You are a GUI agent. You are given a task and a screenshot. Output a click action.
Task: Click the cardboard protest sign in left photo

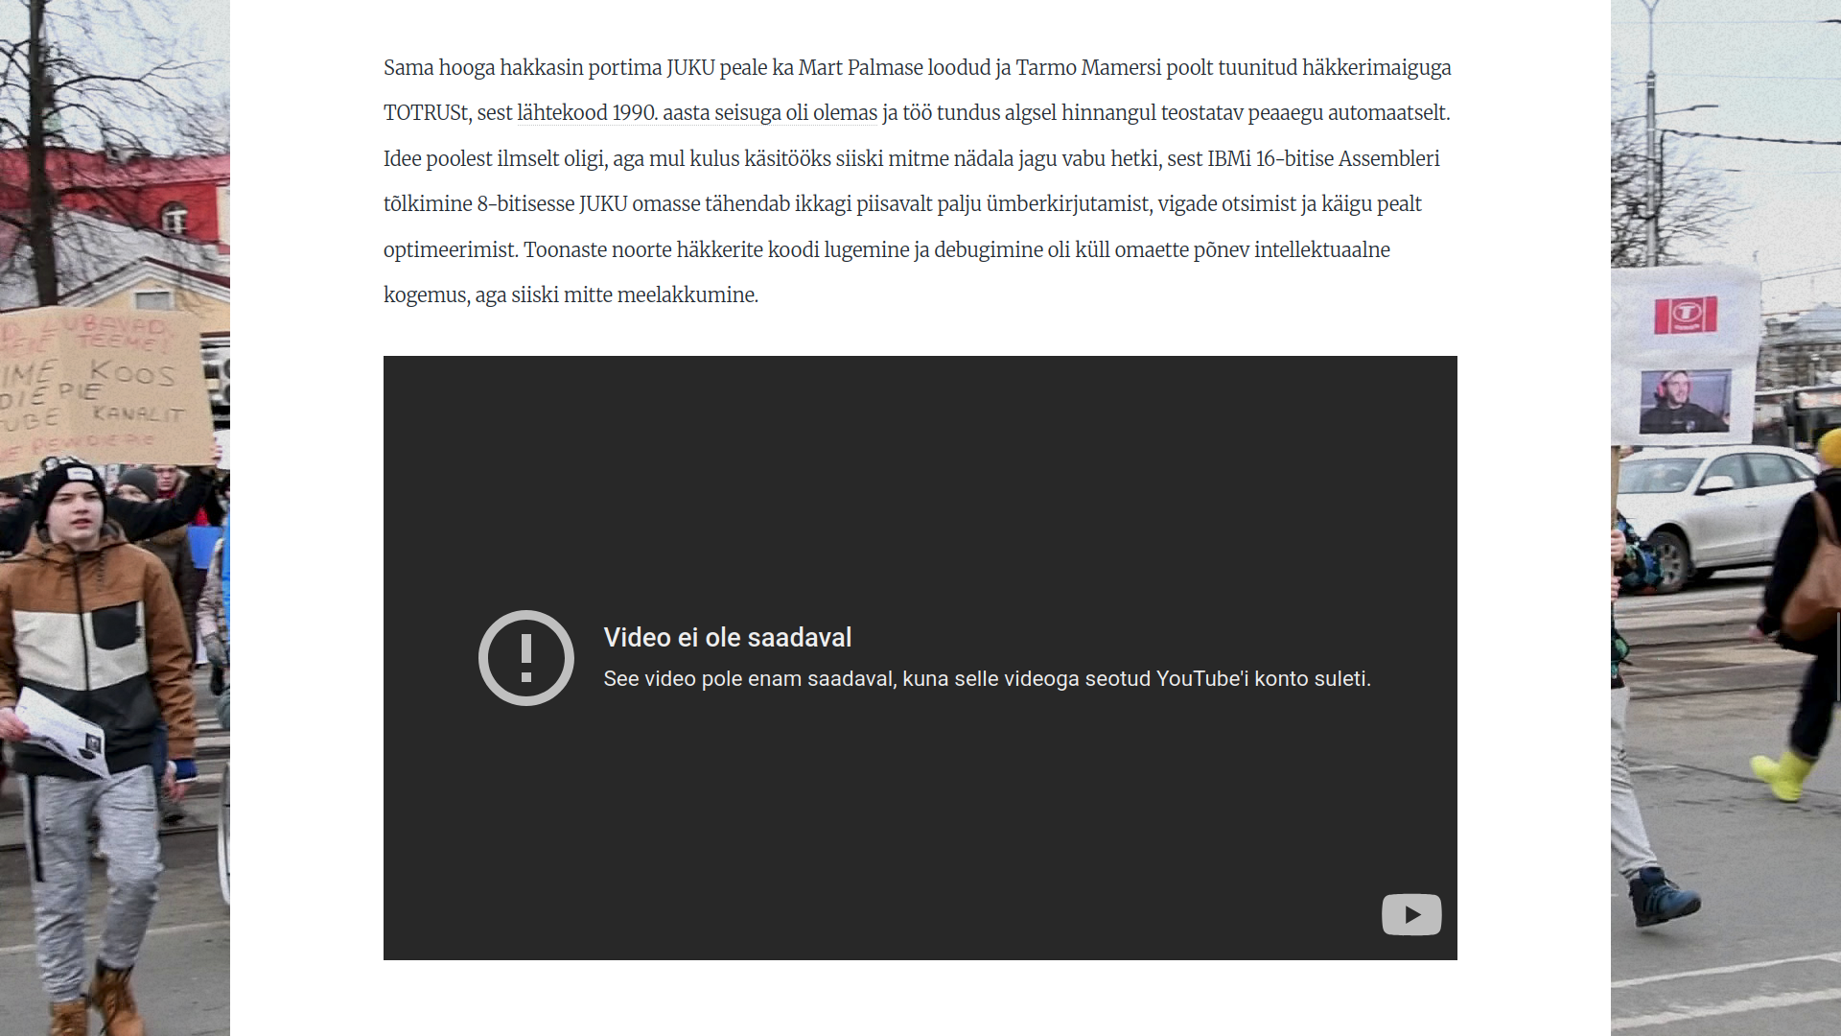(x=103, y=390)
